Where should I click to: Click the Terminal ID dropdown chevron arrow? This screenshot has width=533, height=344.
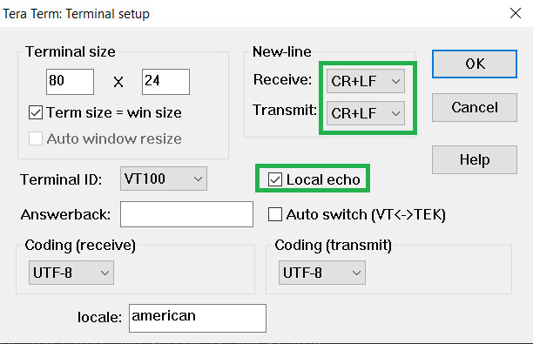198,179
